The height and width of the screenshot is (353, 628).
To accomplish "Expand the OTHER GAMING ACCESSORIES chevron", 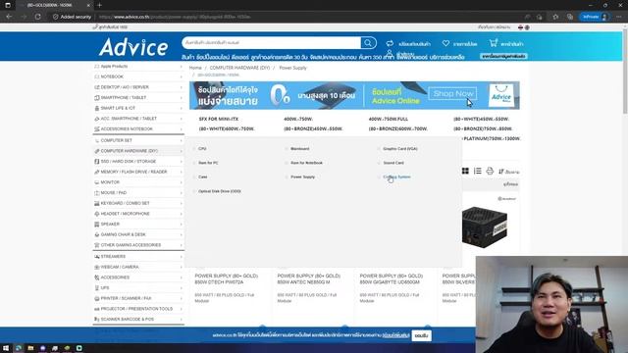I will coord(181,245).
